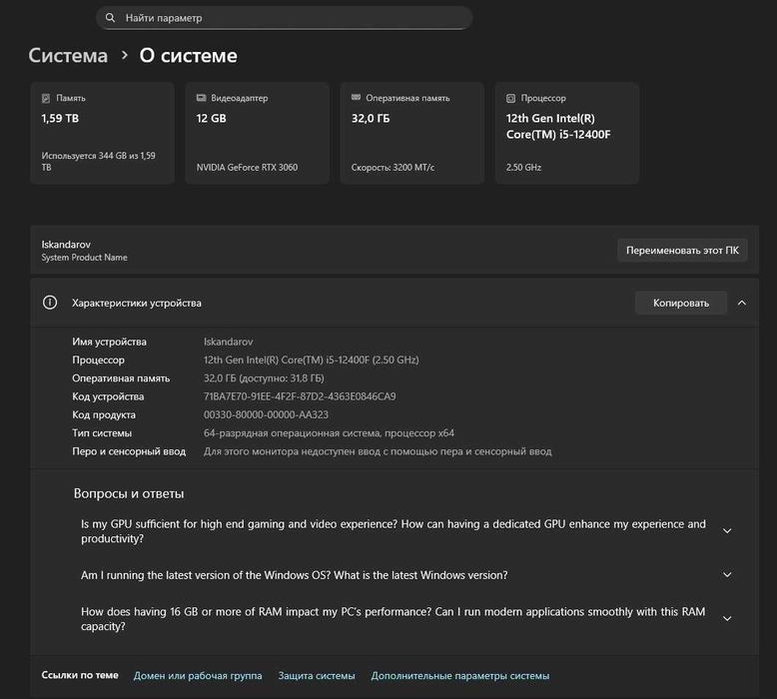Screen dimensions: 777x699
Task: Click the search magnifier icon
Action: point(110,18)
